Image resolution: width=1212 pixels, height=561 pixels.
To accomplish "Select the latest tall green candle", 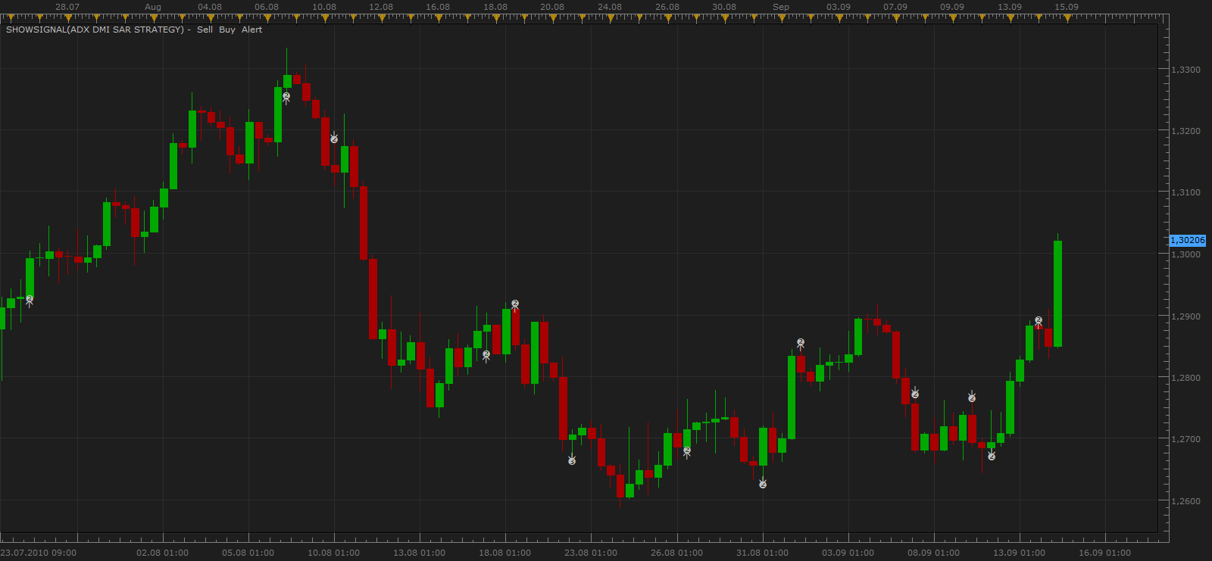I will 1057,294.
